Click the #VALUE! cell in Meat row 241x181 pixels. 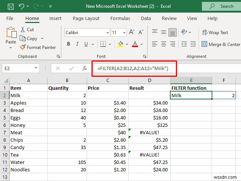[150, 132]
